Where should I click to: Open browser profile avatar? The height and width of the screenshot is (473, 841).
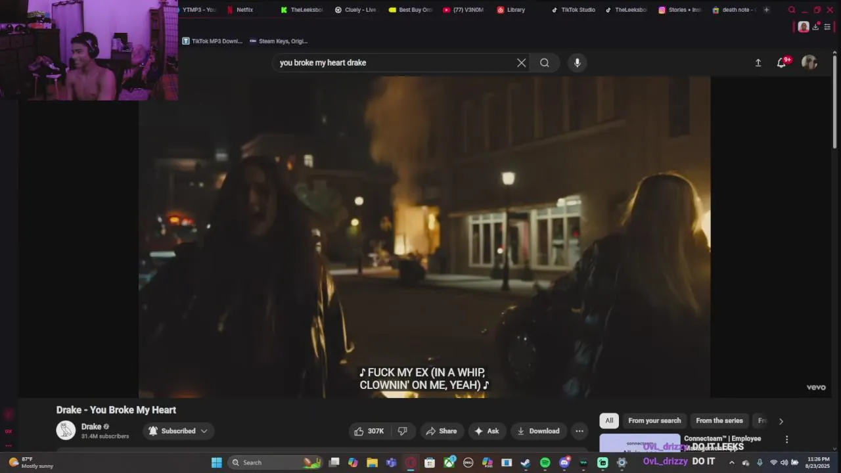[x=803, y=27]
